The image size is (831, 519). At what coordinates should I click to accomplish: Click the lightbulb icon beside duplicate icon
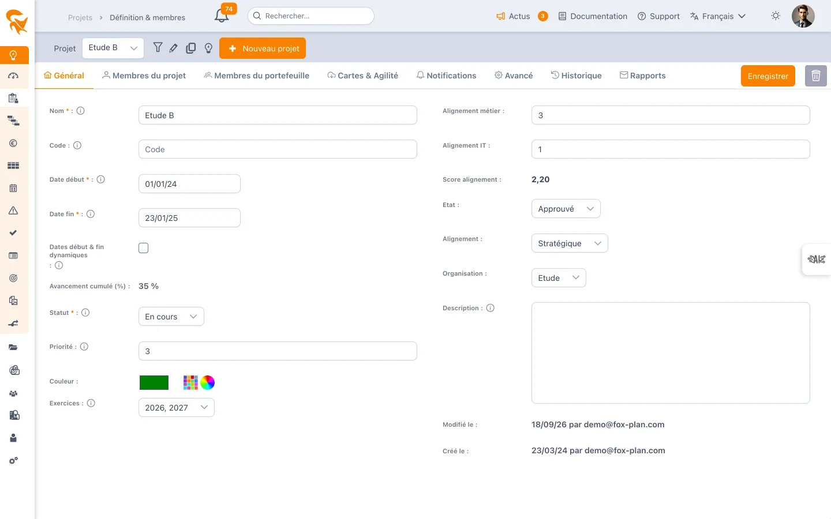pos(209,48)
